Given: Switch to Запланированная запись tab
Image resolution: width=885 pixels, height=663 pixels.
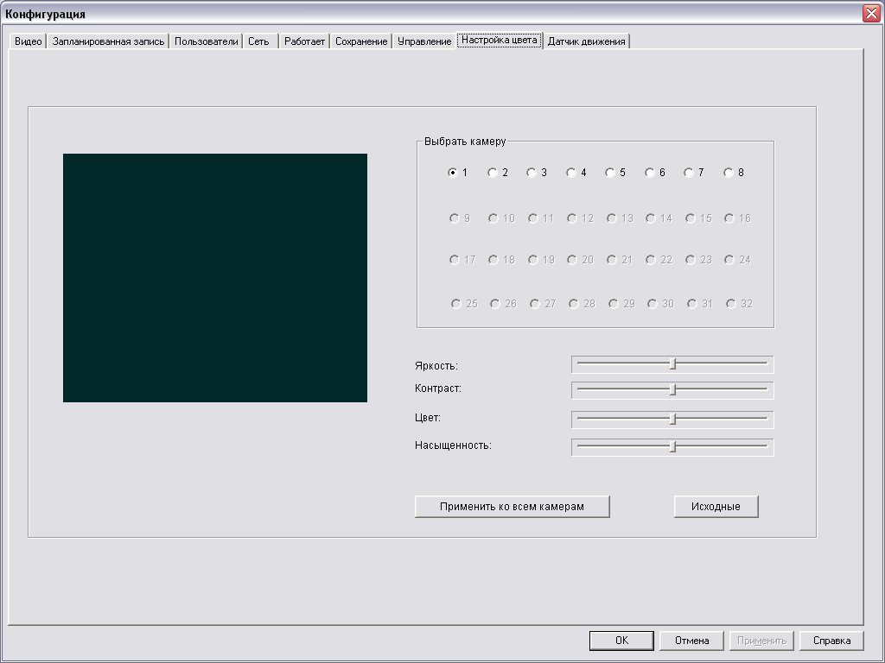Looking at the screenshot, I should click(x=108, y=41).
